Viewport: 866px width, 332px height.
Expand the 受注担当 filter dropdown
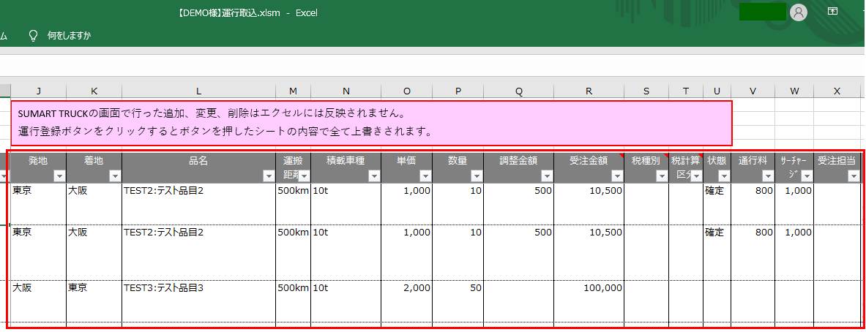coord(853,176)
